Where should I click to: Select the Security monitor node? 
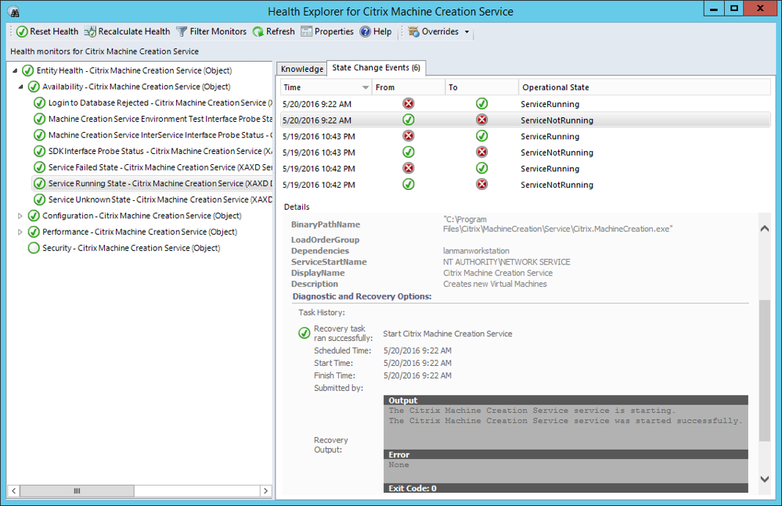coord(132,248)
